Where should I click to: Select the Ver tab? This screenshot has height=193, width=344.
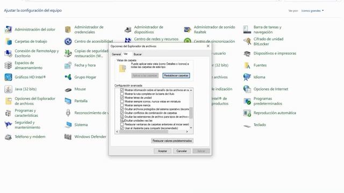point(126,54)
